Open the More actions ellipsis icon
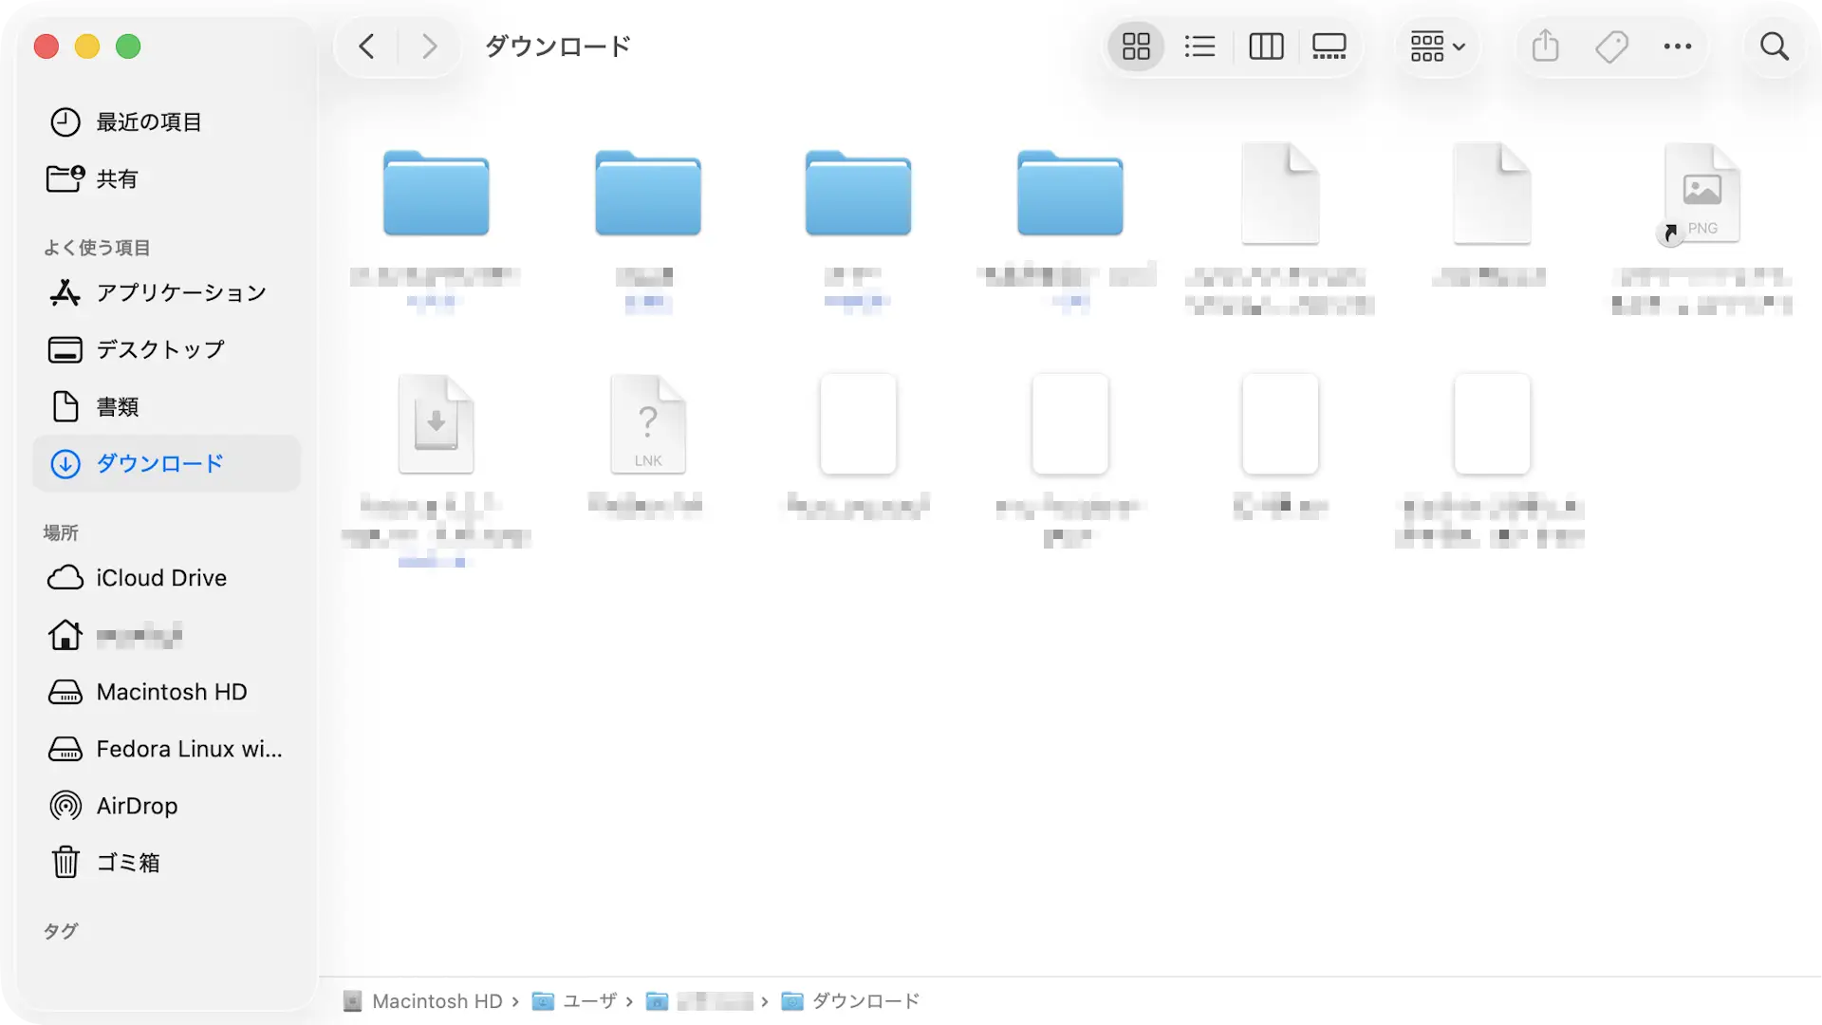 tap(1678, 46)
